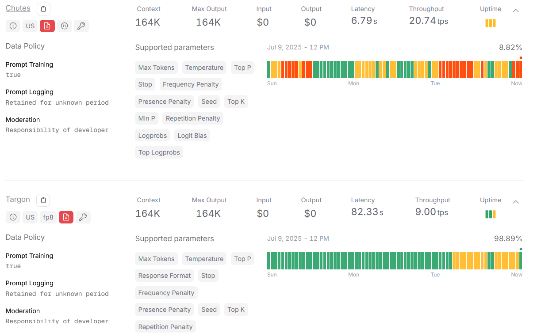This screenshot has height=333, width=541.
Task: Click the green Now marker on Targon chart
Action: coord(521,249)
